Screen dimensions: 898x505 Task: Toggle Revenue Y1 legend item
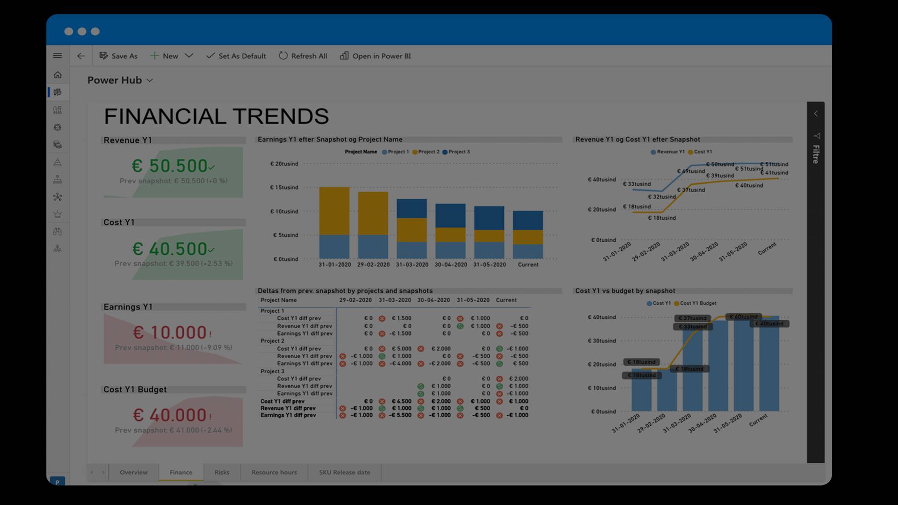pos(667,152)
